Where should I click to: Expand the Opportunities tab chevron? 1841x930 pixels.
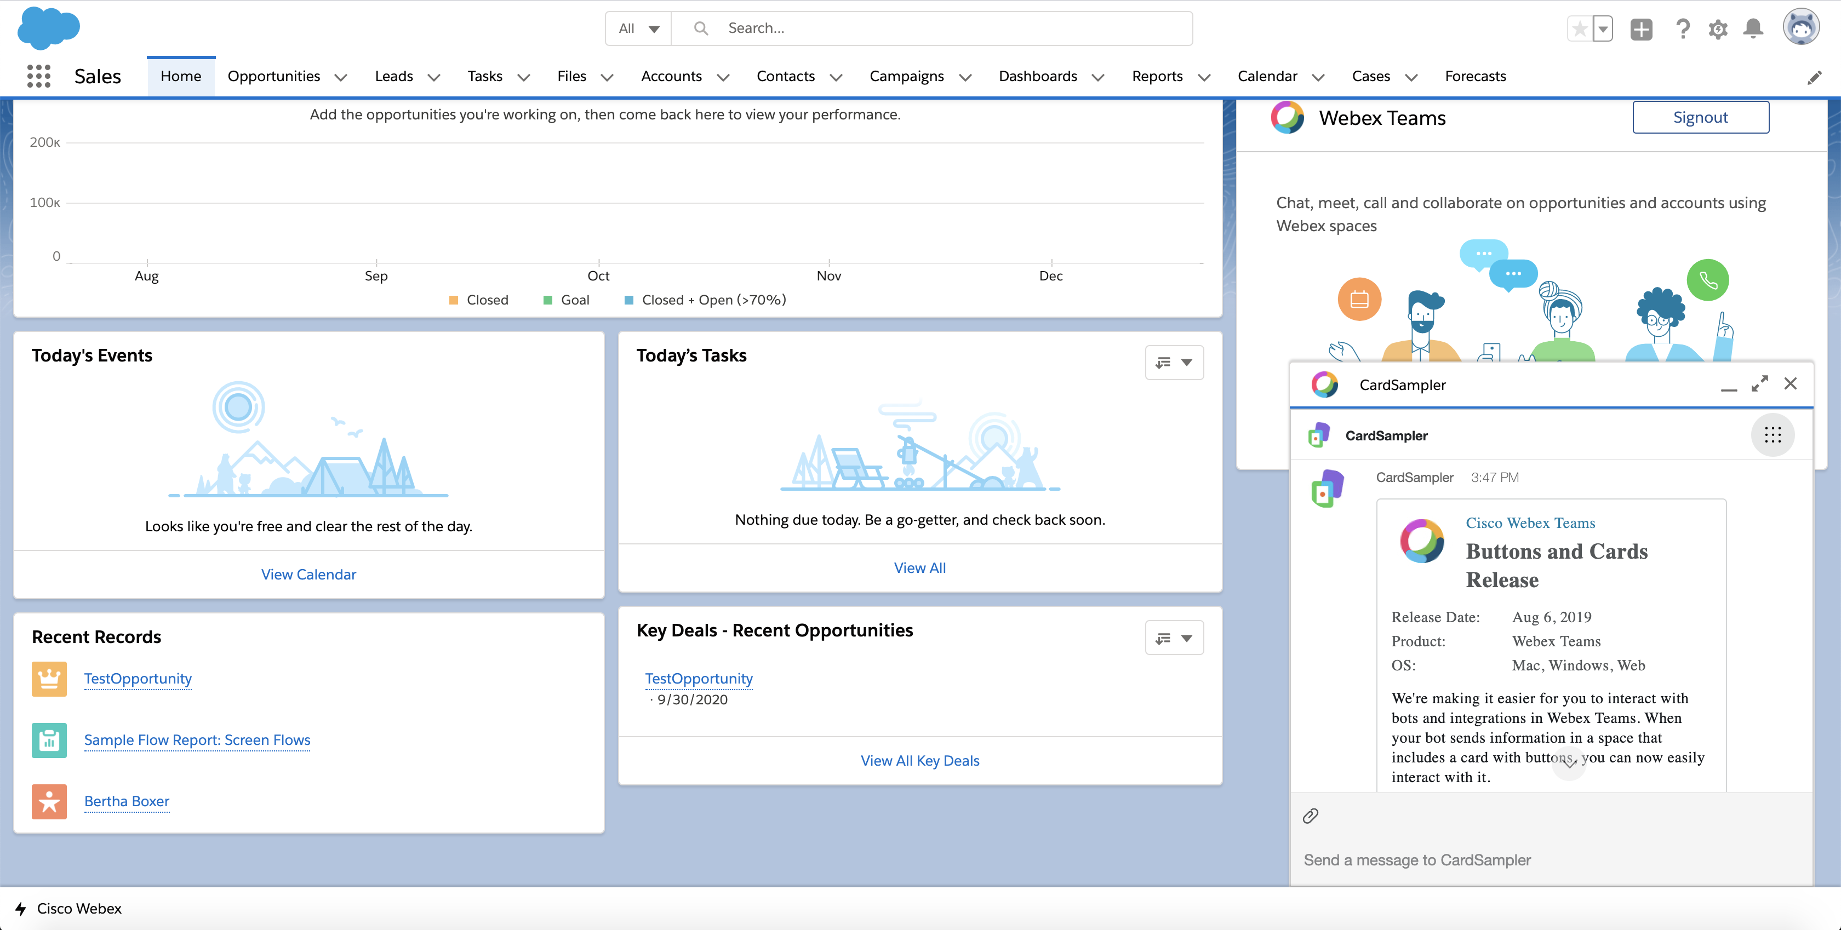point(341,77)
